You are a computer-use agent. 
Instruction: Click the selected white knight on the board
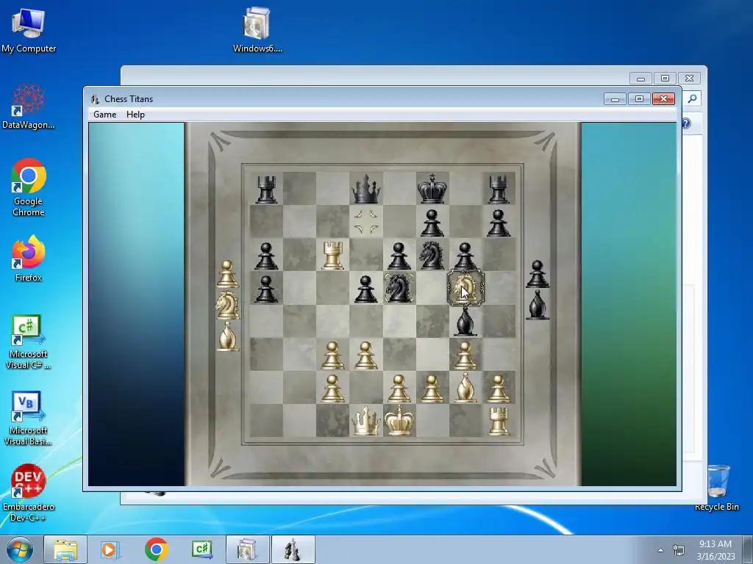tap(465, 288)
